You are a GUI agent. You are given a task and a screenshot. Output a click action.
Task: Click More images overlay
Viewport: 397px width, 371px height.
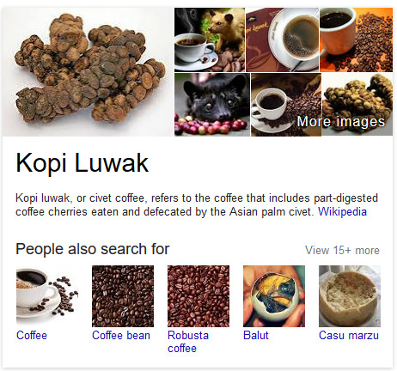pos(340,121)
